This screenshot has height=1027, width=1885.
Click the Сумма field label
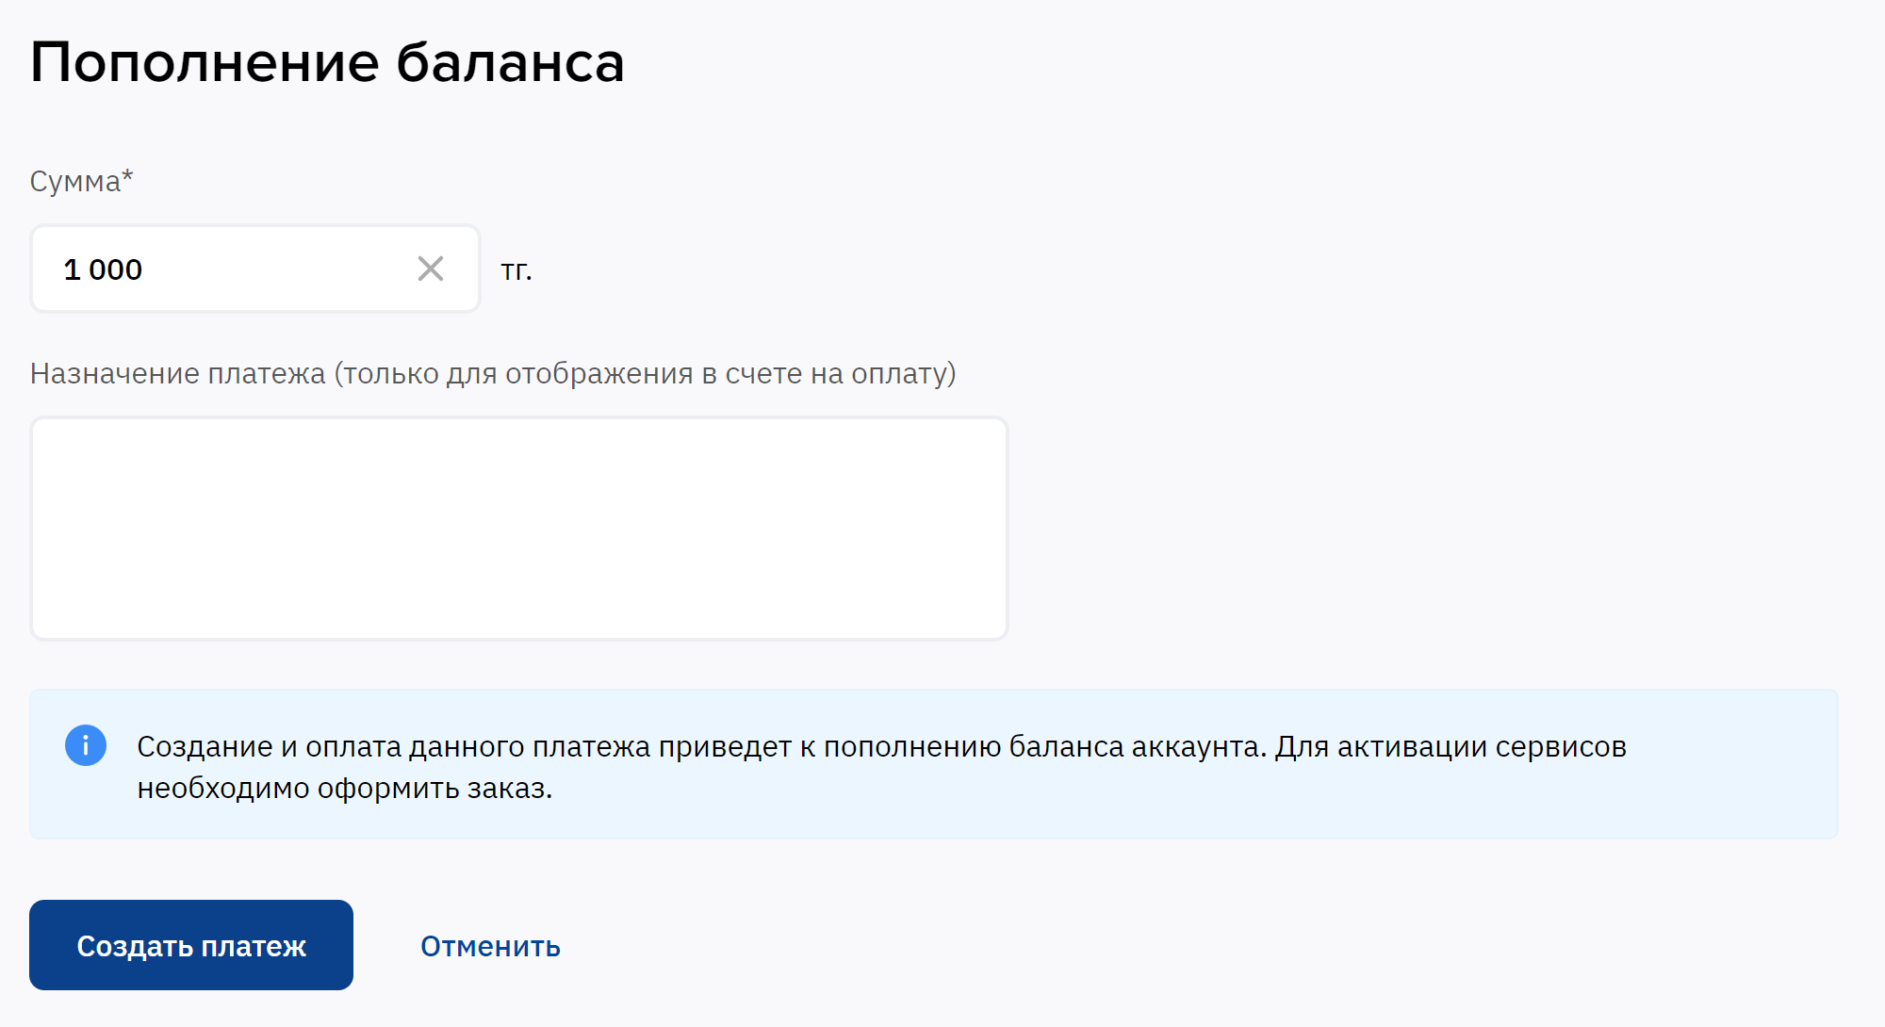80,182
